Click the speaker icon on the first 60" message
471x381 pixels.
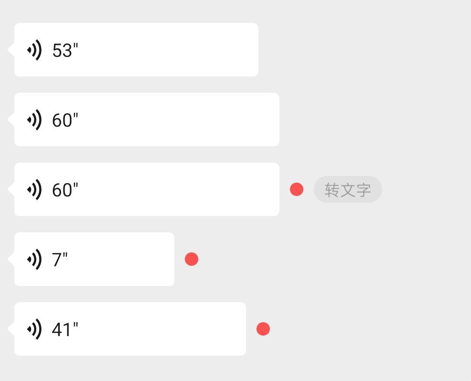tap(33, 120)
